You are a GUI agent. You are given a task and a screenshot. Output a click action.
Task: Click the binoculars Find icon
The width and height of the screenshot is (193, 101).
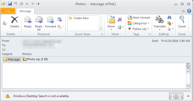click(169, 18)
